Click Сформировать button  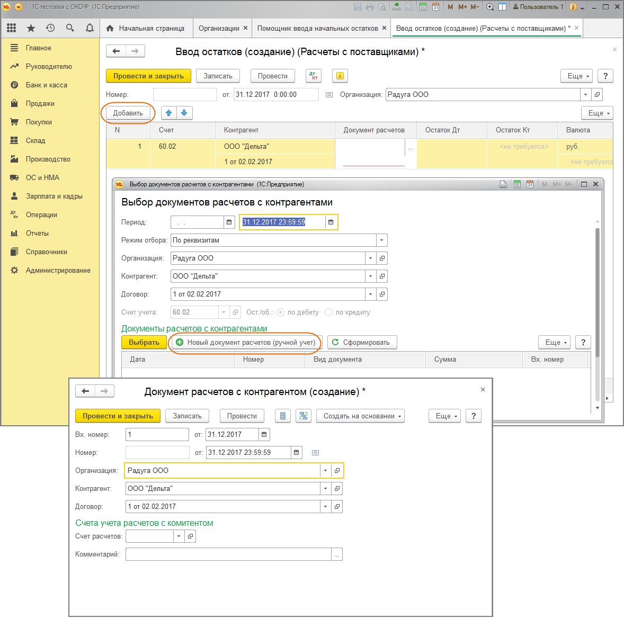362,342
